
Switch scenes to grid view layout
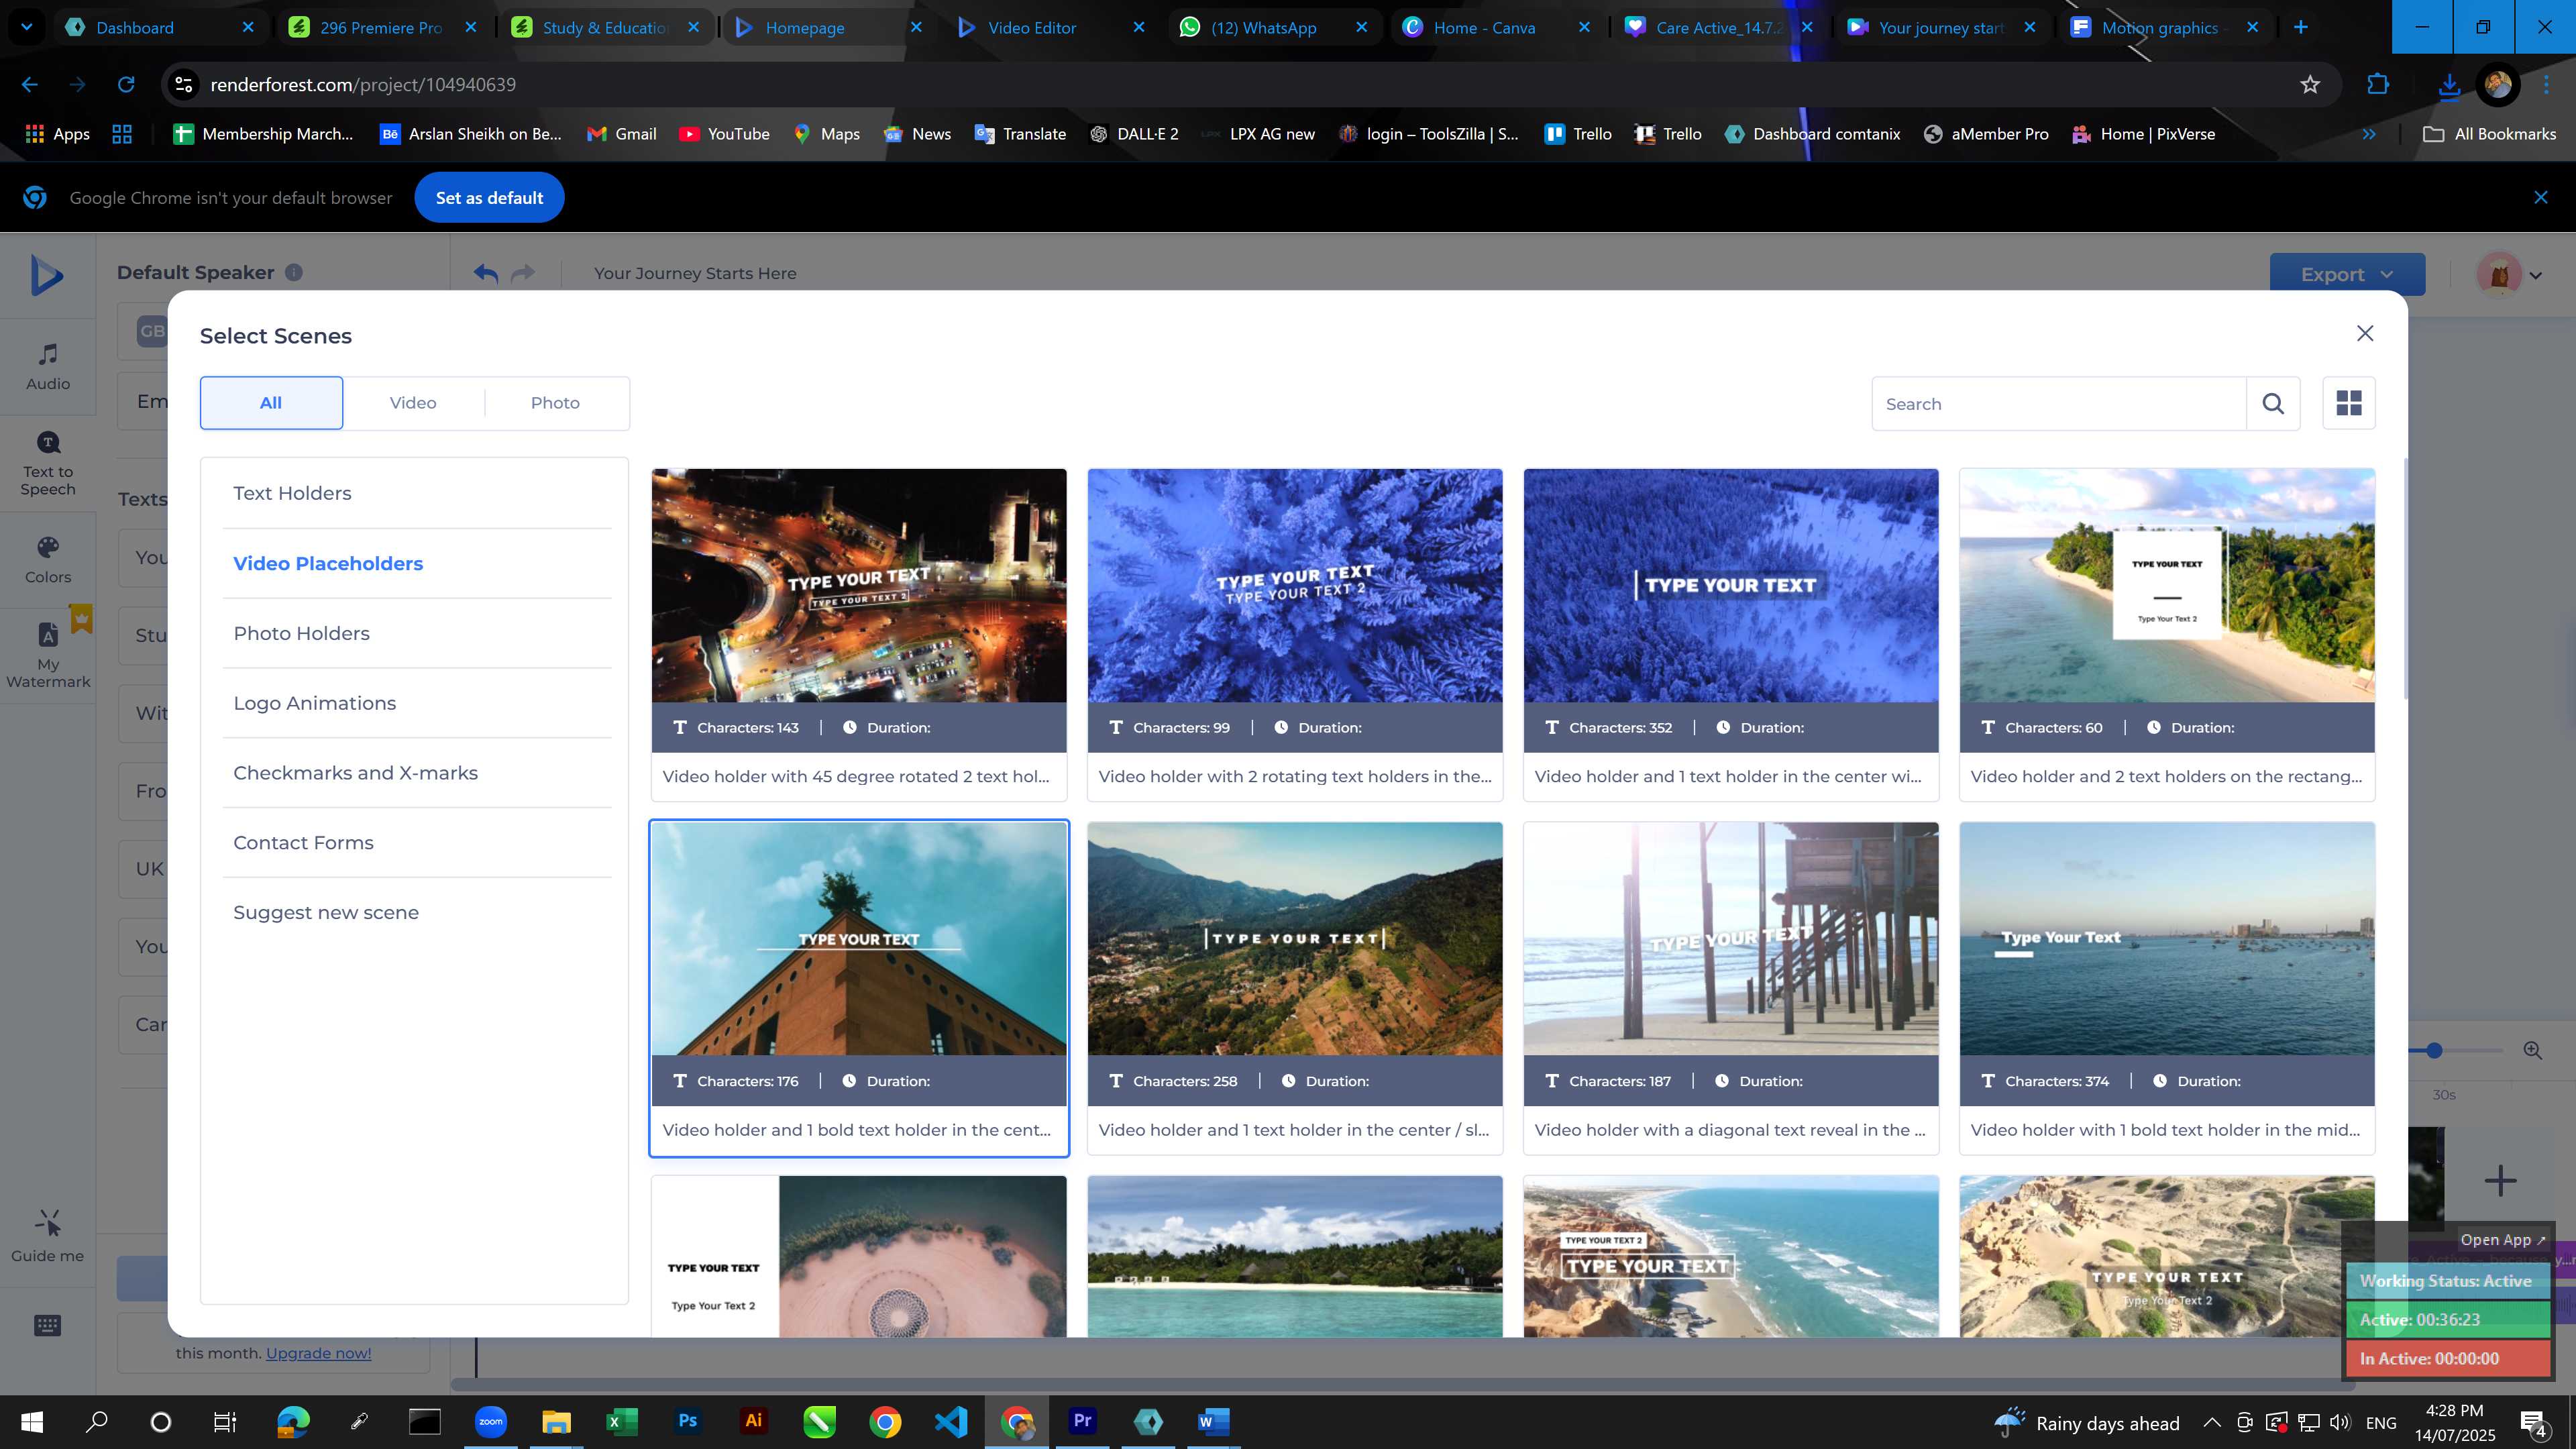pos(2348,403)
